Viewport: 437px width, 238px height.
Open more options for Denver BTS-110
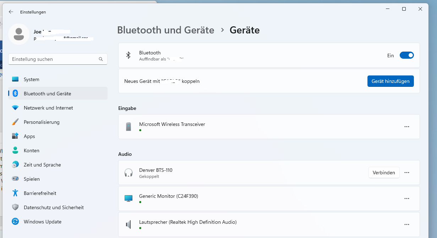pos(407,173)
